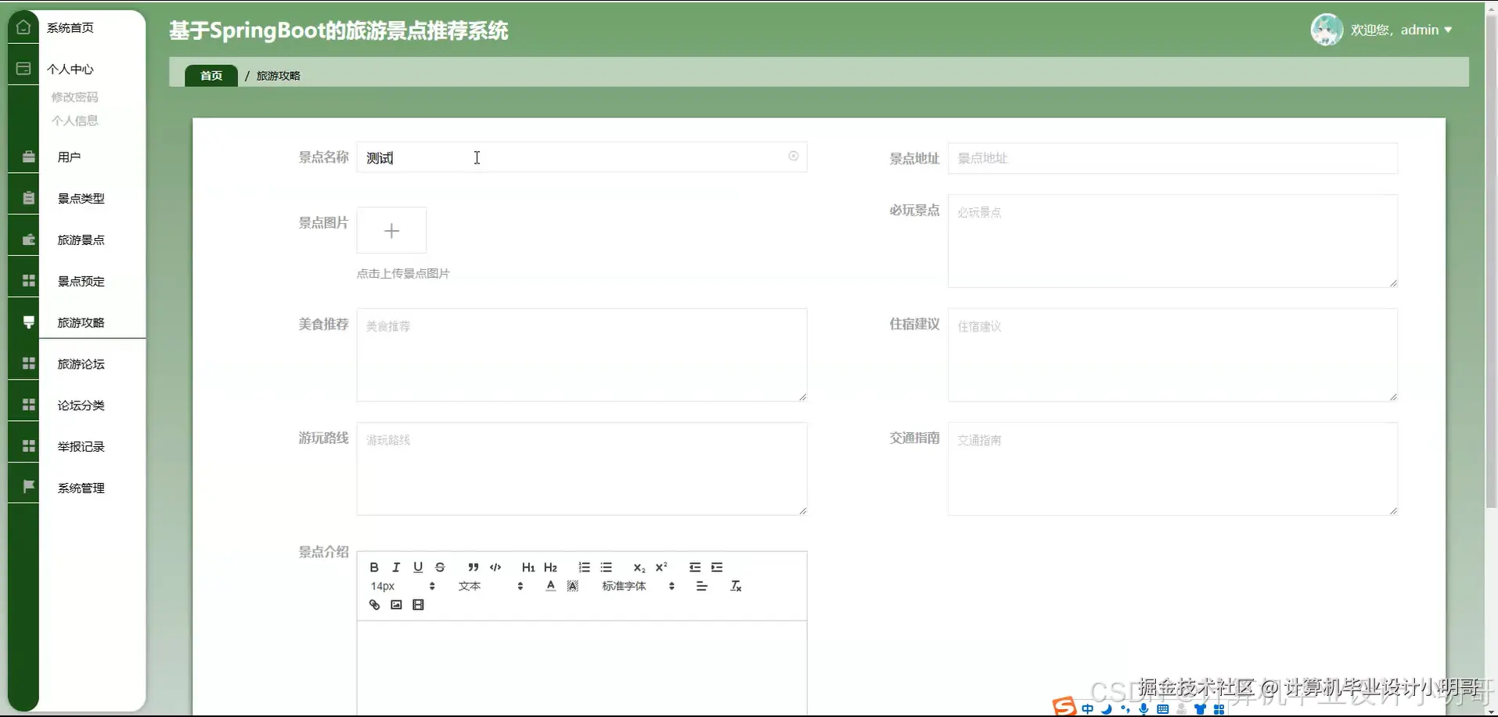The width and height of the screenshot is (1498, 717).
Task: Apply superscript formatting in the editor
Action: point(661,567)
